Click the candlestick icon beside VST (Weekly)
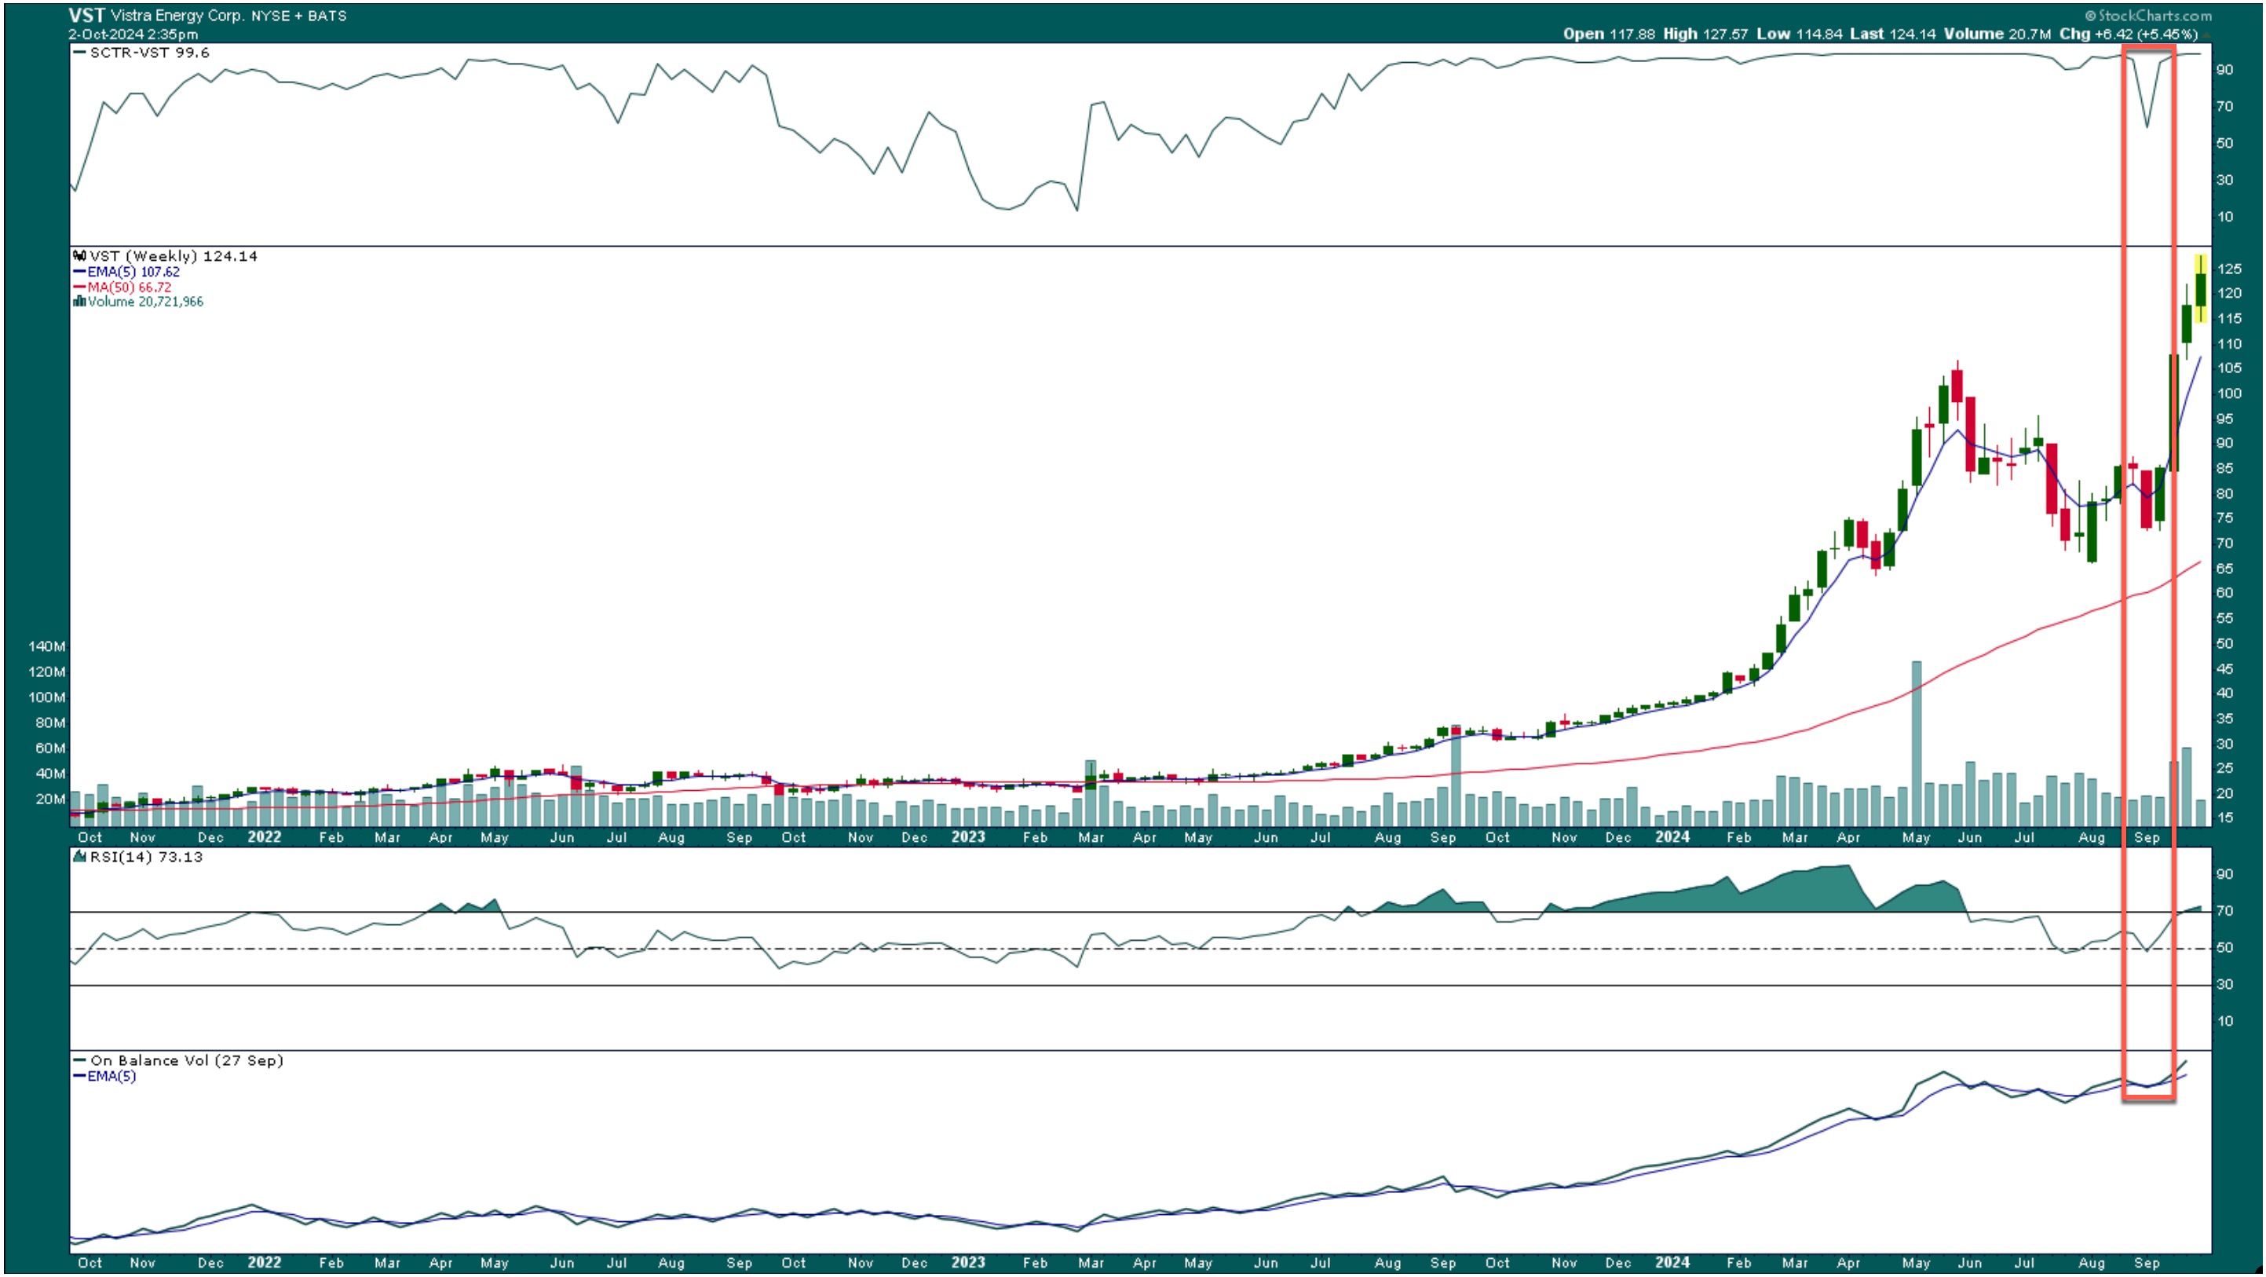Screen dimensions: 2266x1277 coord(79,256)
